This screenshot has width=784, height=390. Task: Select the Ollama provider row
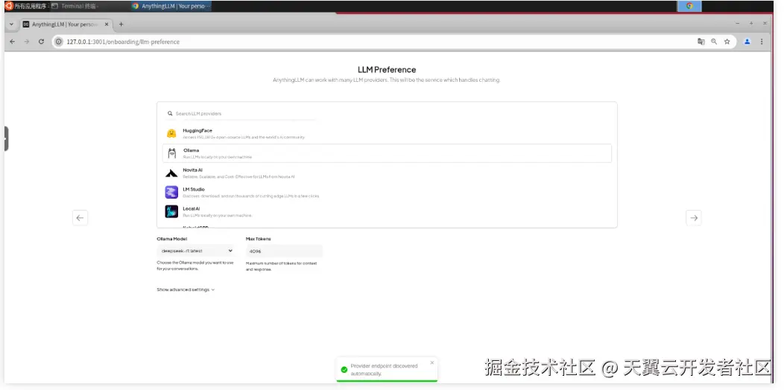pyautogui.click(x=387, y=153)
